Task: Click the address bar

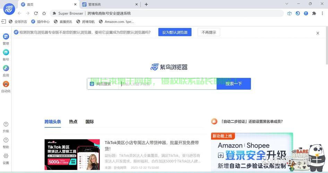Action: coord(167,13)
